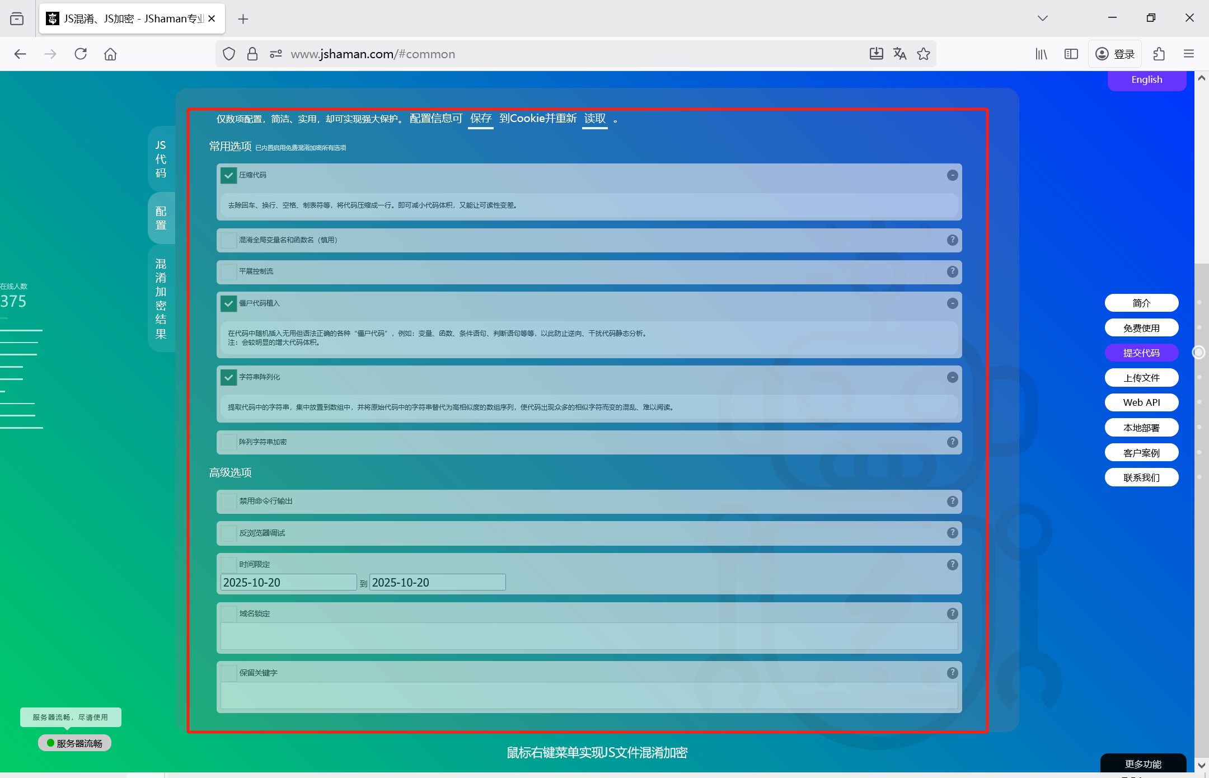Show help for 平展控制流 option
This screenshot has width=1209, height=778.
click(952, 271)
